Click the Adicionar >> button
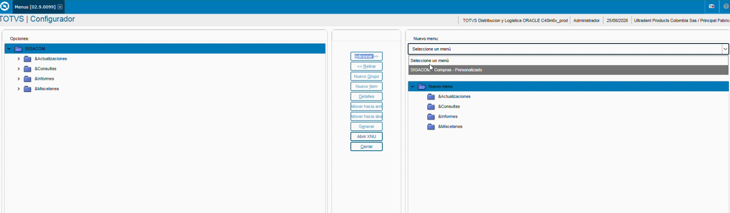This screenshot has height=213, width=730. pyautogui.click(x=366, y=56)
